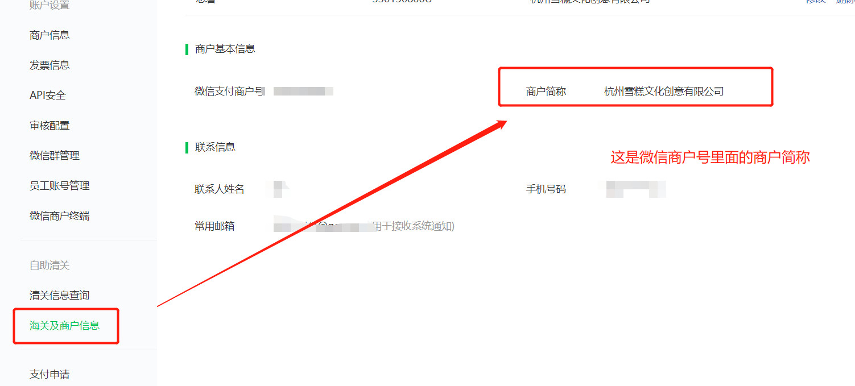
Task: Click the 商户简称 field label
Action: (x=546, y=92)
